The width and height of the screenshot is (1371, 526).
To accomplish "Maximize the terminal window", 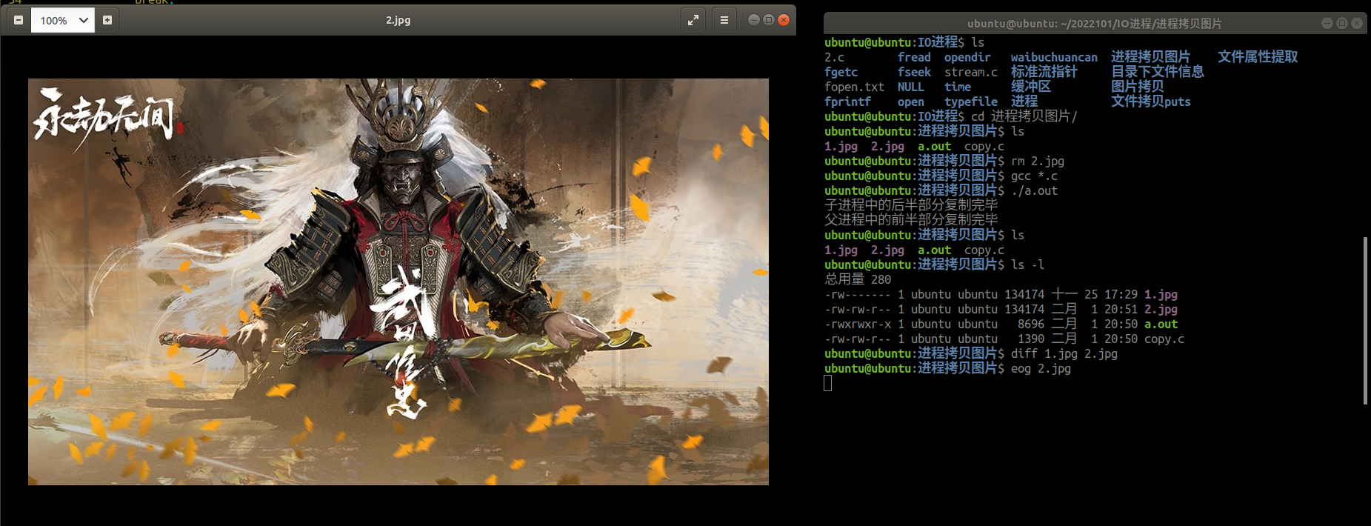I will [1342, 23].
